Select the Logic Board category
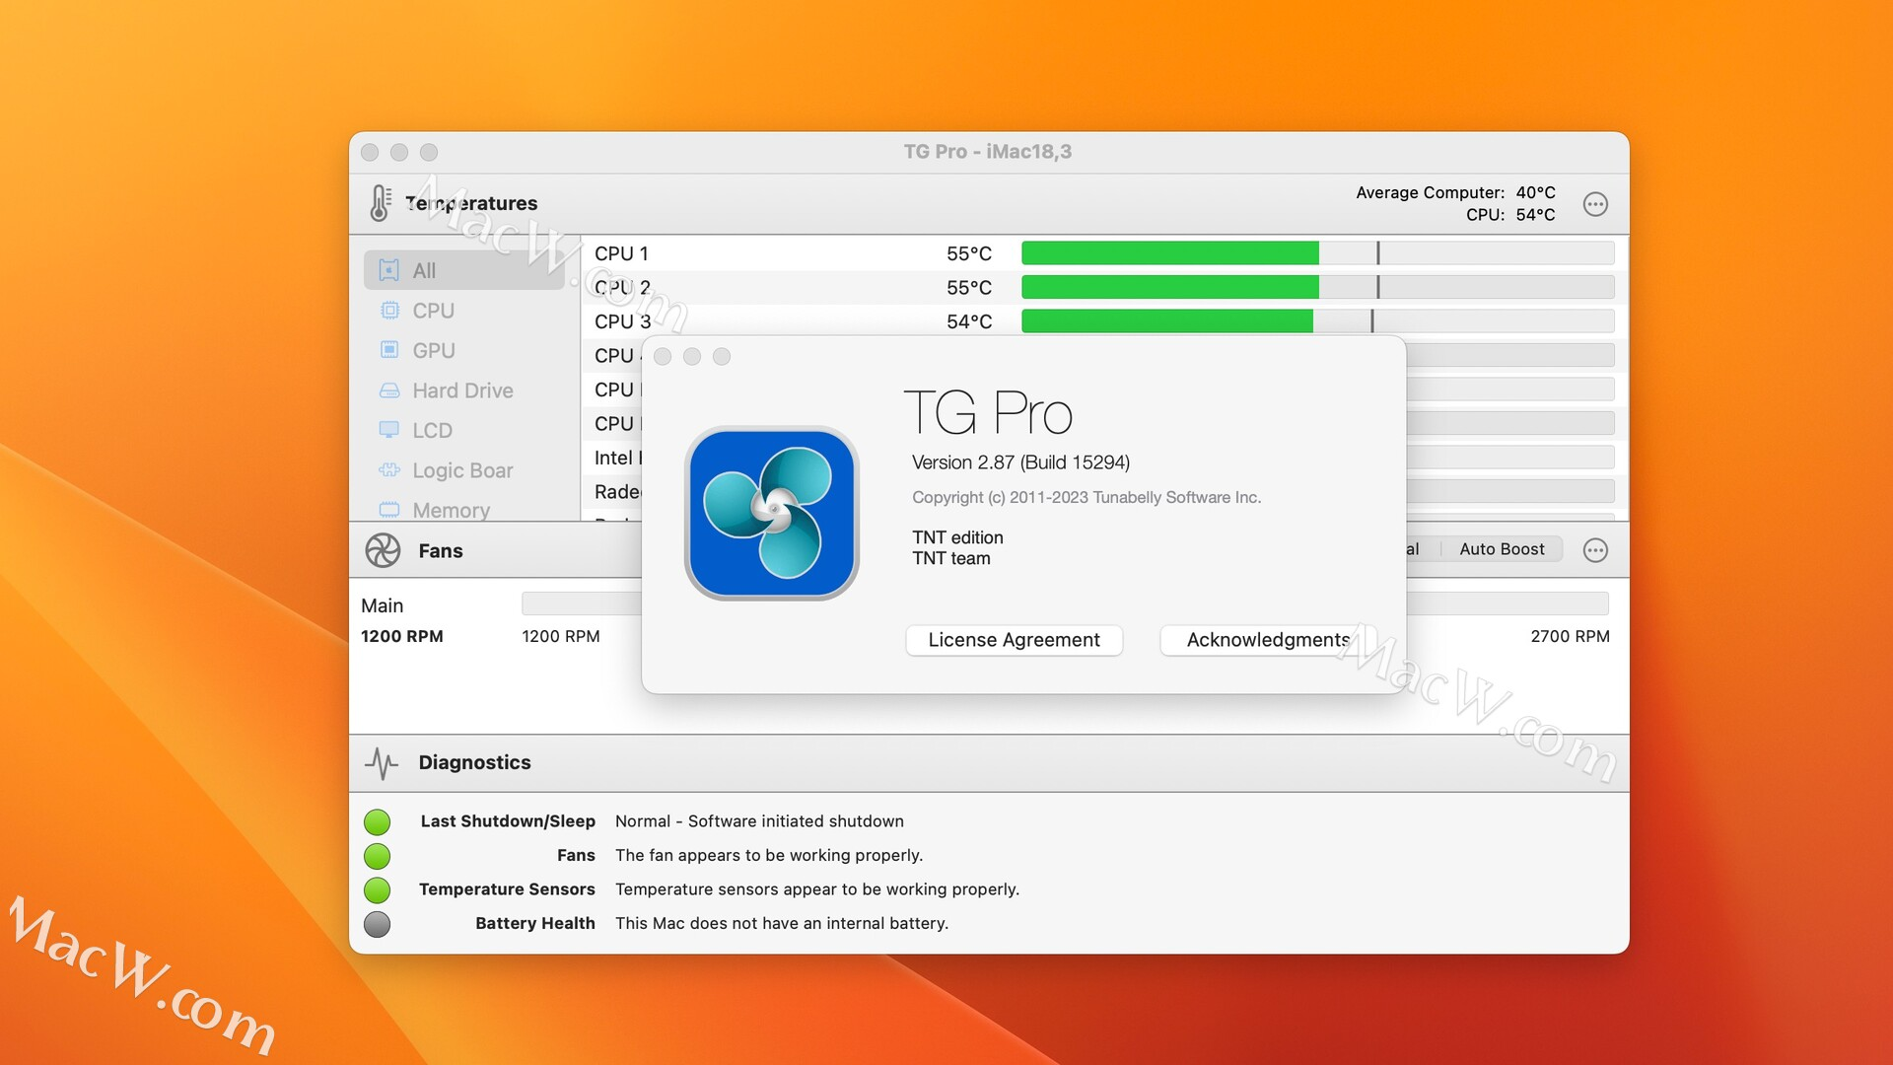The height and width of the screenshot is (1065, 1893). pyautogui.click(x=464, y=470)
